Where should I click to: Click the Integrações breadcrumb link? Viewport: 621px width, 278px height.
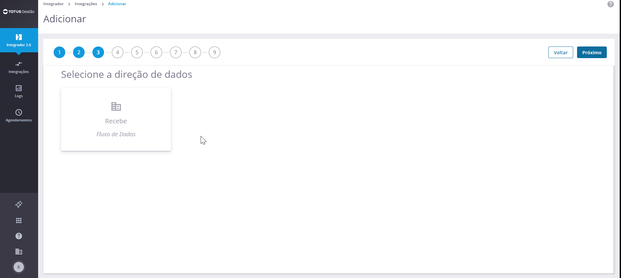point(86,4)
